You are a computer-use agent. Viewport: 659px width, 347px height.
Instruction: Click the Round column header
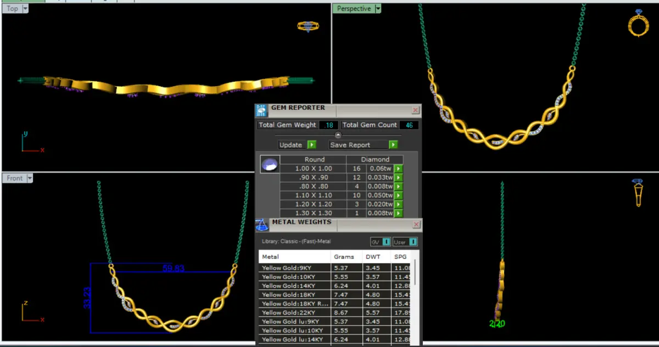pos(314,159)
